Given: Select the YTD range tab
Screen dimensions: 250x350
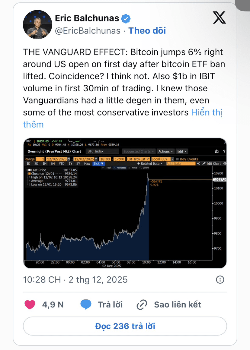Looking at the screenshot, I should pyautogui.click(x=62, y=163).
